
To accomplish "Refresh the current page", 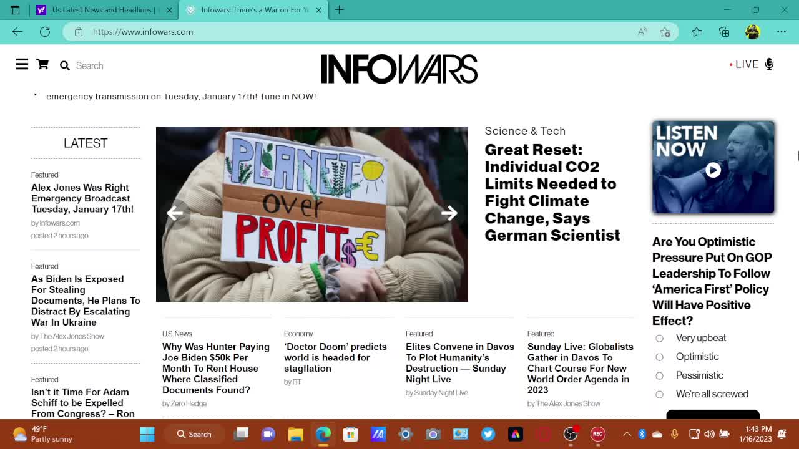I will tap(45, 32).
